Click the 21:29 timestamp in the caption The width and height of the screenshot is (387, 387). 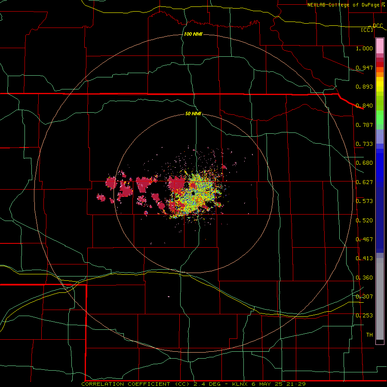pyautogui.click(x=297, y=384)
